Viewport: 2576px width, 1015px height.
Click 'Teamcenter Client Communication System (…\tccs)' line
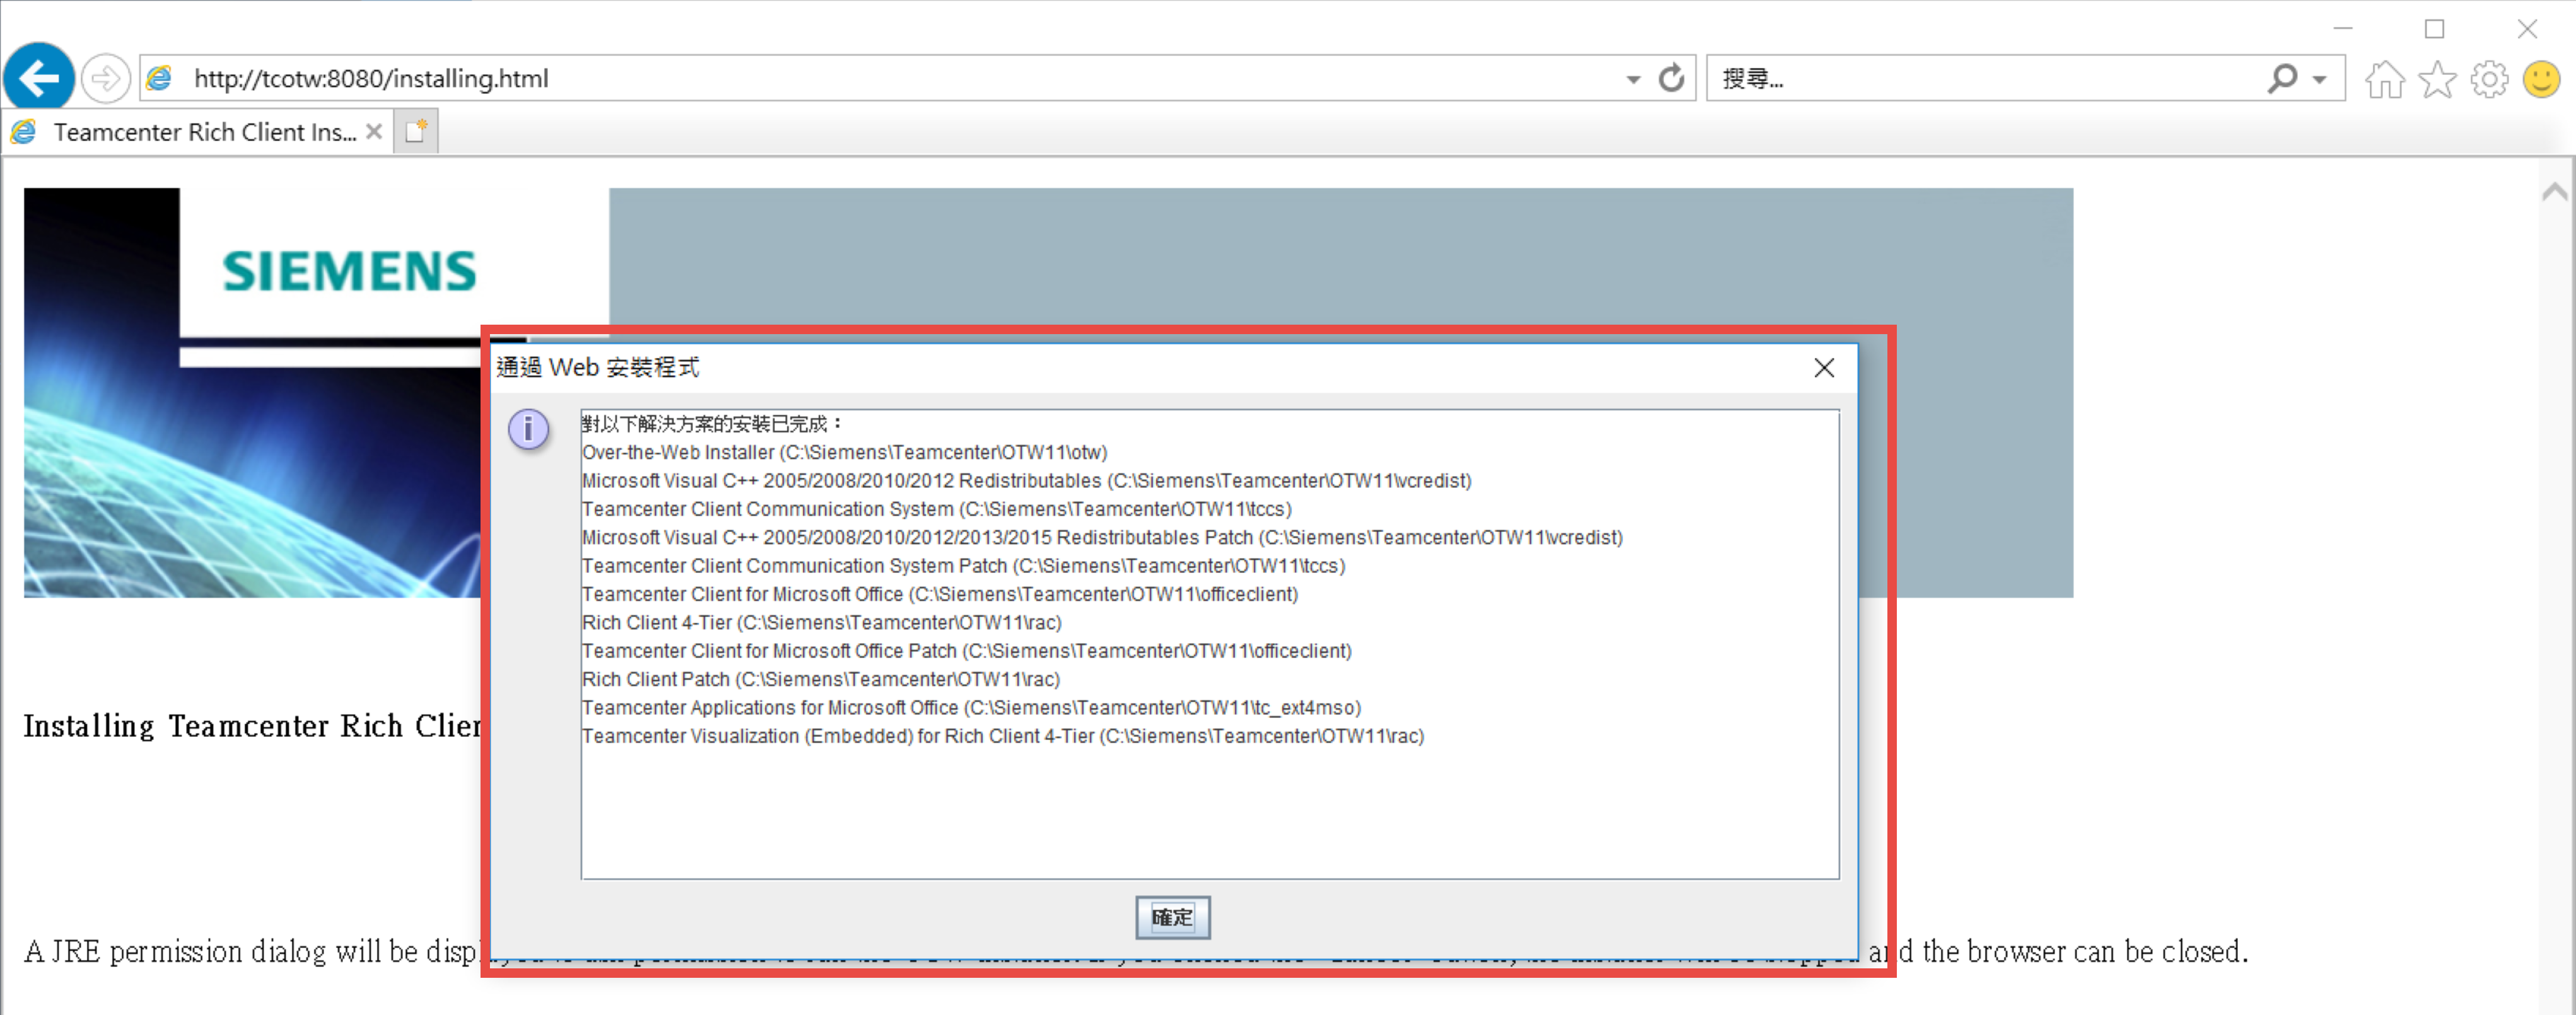tap(936, 509)
